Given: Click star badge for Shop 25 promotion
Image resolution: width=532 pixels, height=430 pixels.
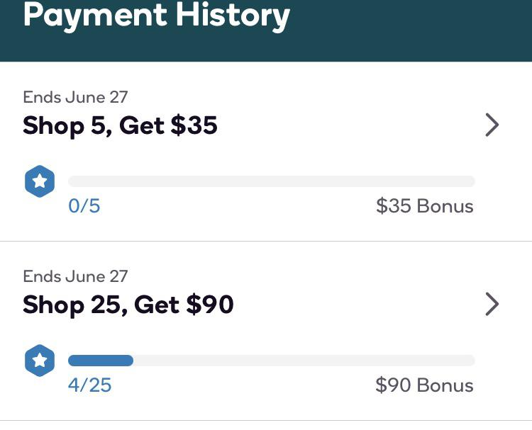Looking at the screenshot, I should click(40, 361).
